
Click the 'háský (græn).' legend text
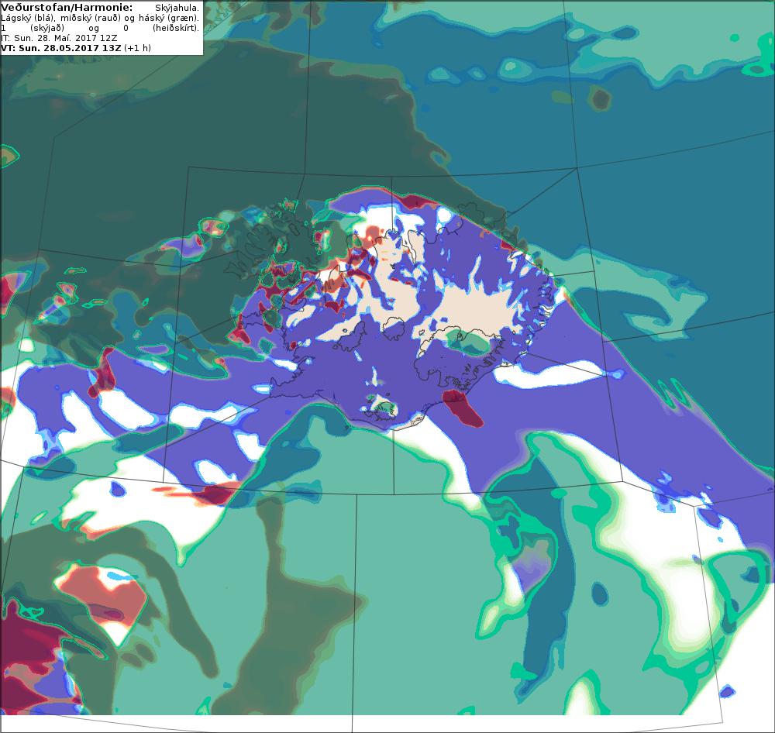(168, 19)
